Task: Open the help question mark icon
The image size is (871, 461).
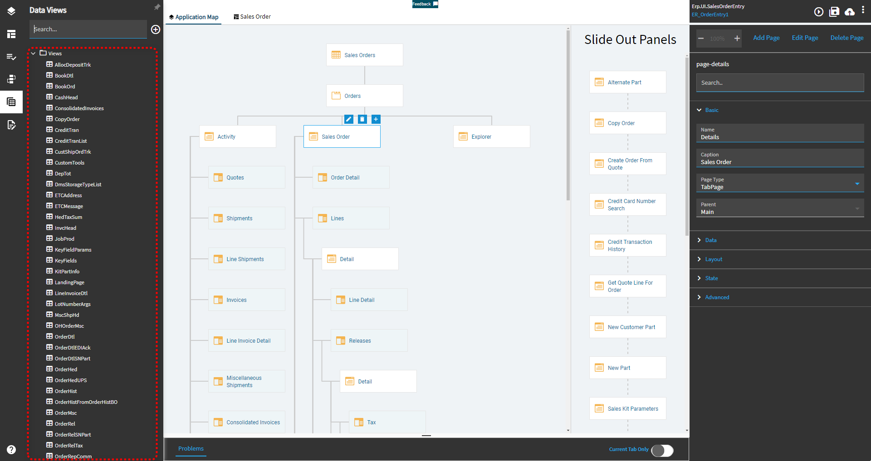Action: click(11, 449)
